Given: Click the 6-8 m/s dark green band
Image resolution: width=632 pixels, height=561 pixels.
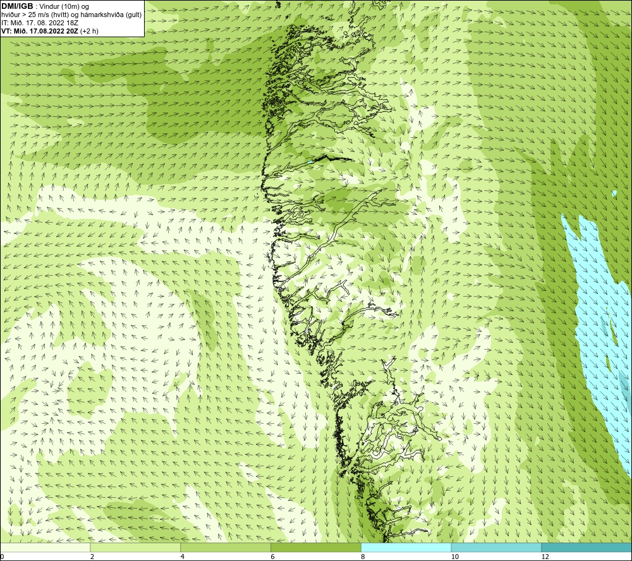Looking at the screenshot, I should point(316,547).
